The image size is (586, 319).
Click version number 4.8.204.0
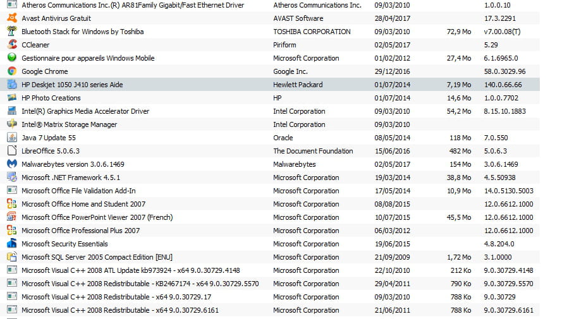click(x=499, y=244)
